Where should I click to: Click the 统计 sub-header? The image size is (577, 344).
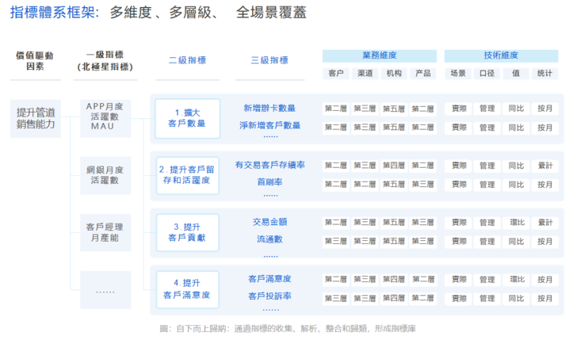[x=545, y=73]
